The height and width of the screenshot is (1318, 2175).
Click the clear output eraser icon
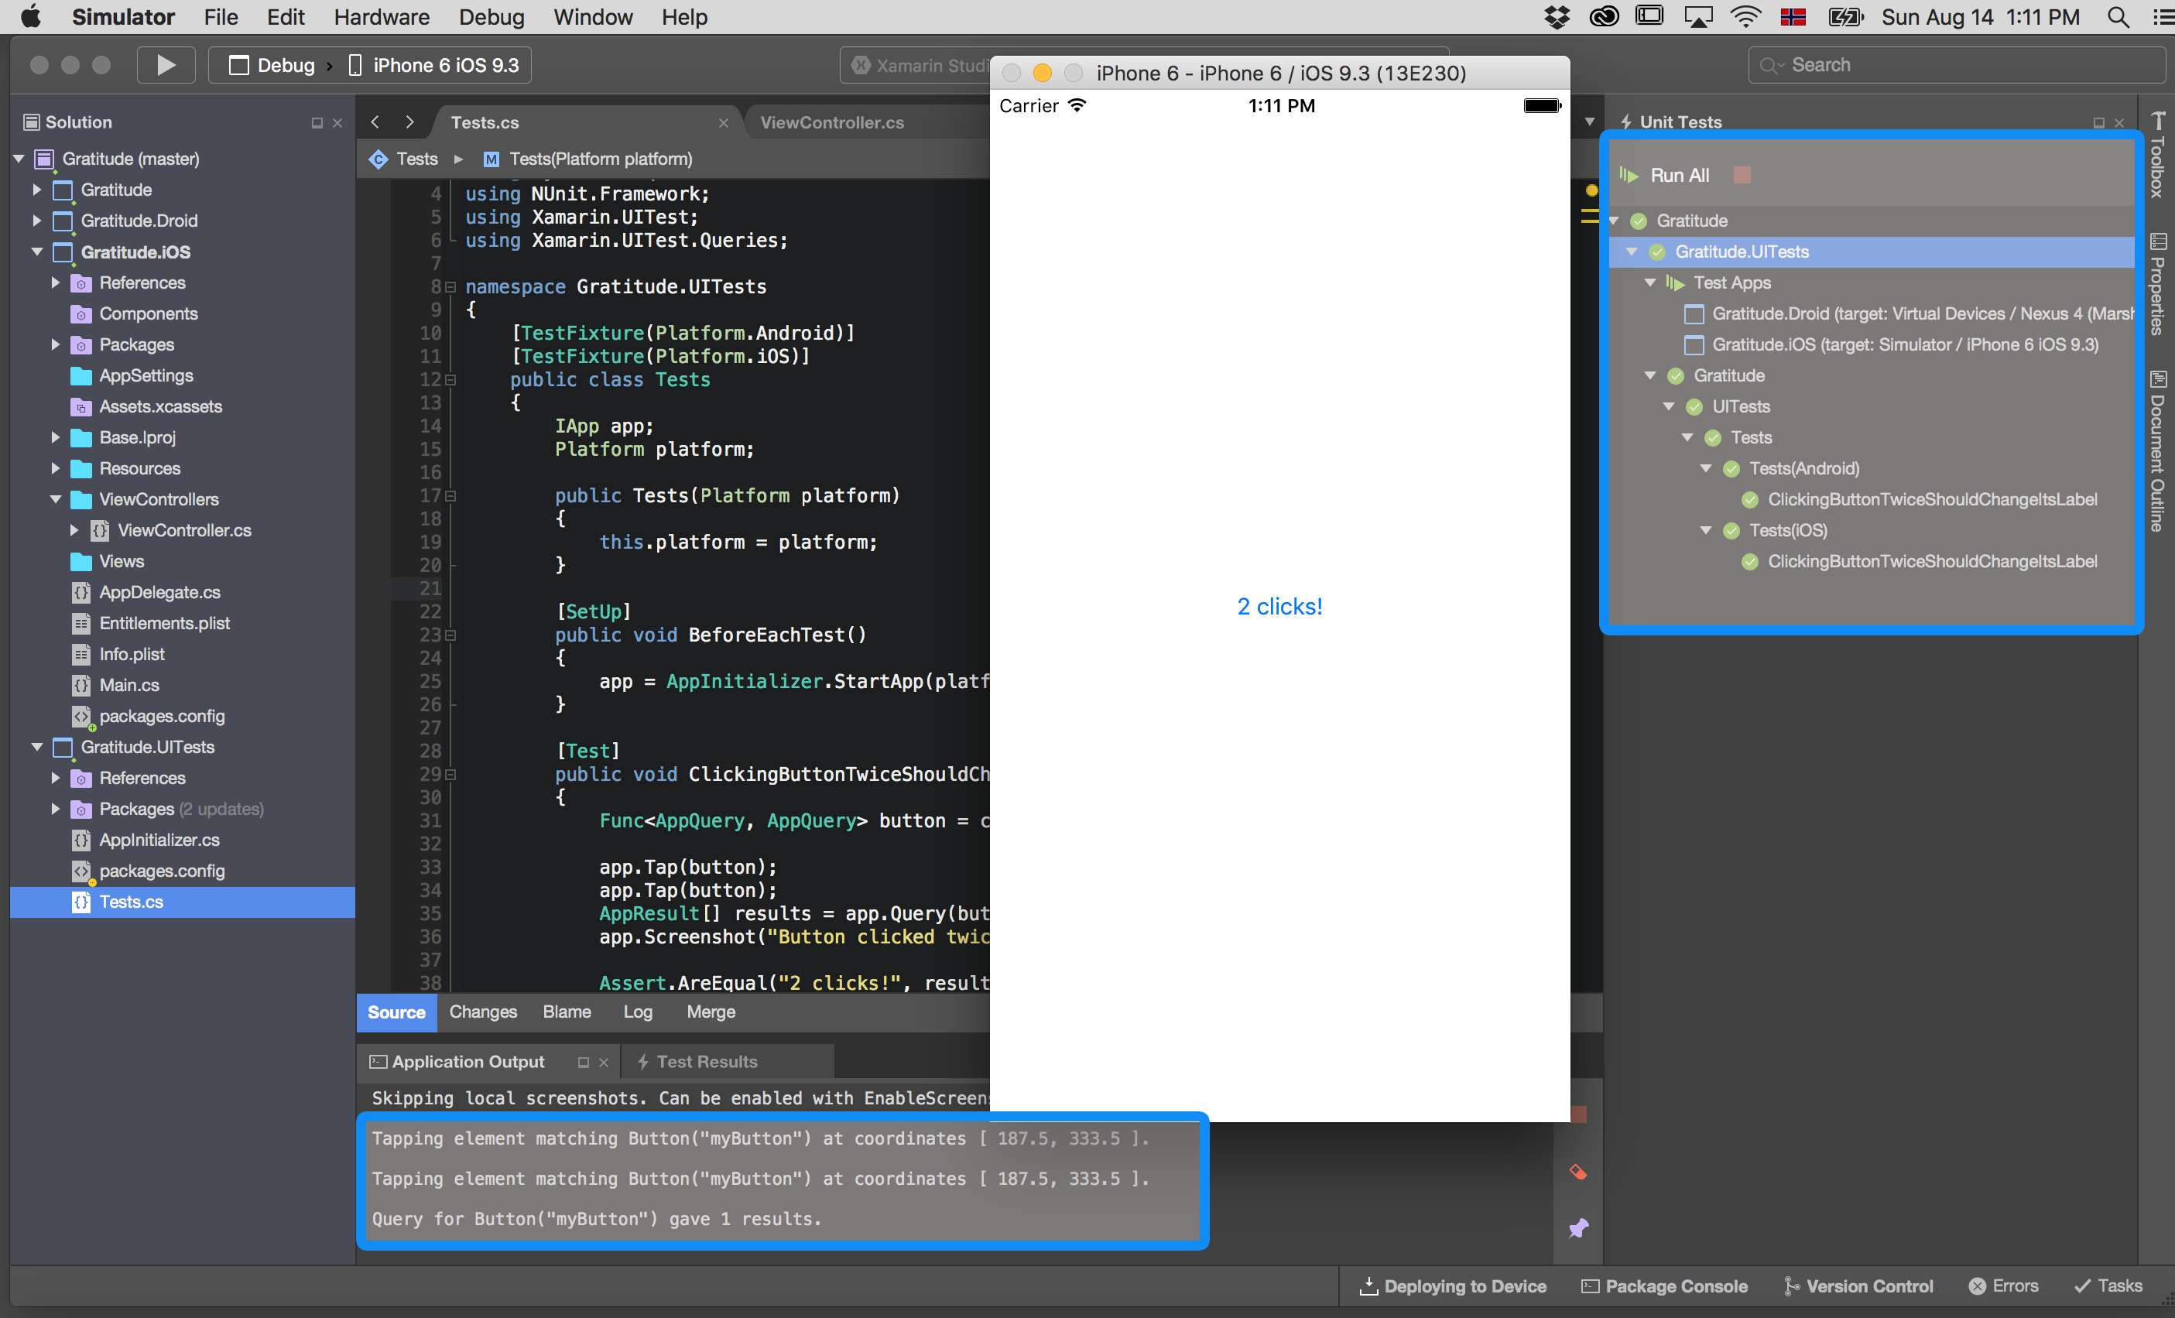tap(1578, 1172)
